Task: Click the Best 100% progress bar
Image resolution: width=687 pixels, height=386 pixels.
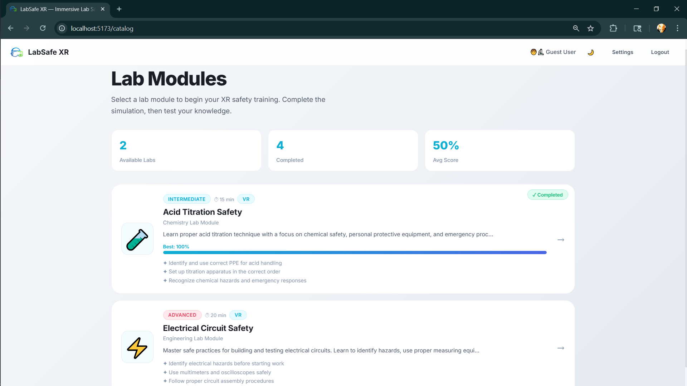Action: pyautogui.click(x=354, y=253)
